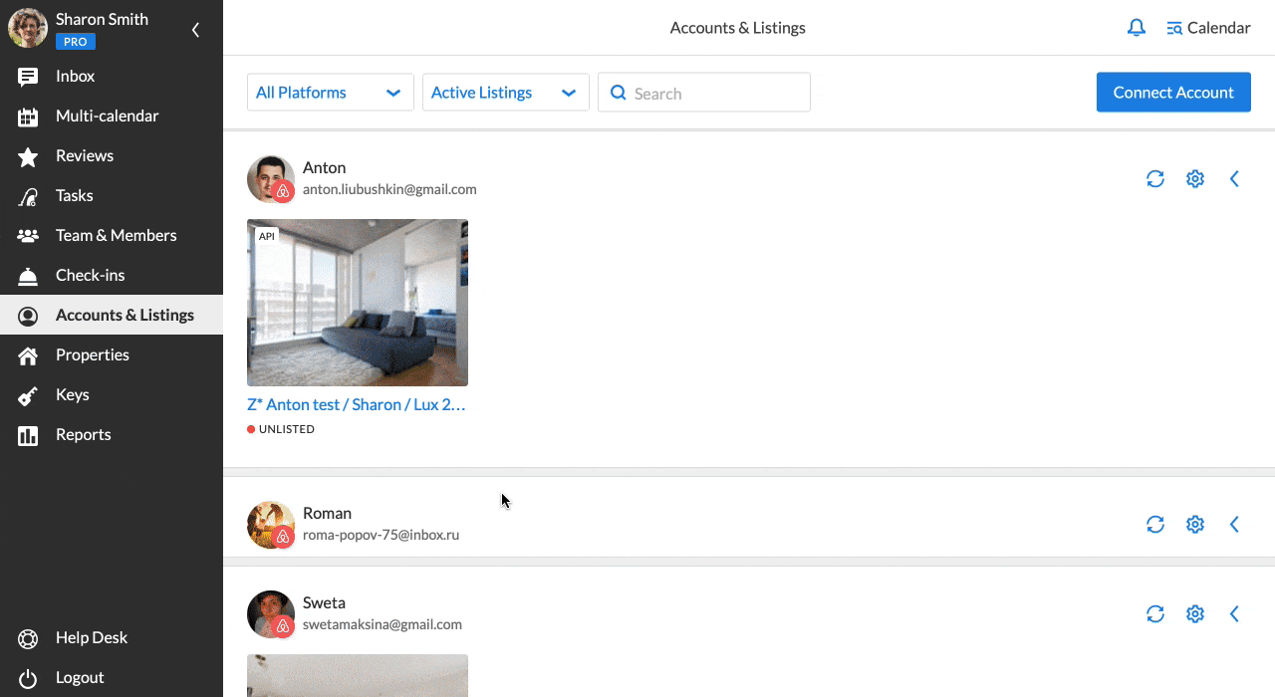Click the Check-ins bell icon
This screenshot has width=1275, height=697.
(28, 276)
